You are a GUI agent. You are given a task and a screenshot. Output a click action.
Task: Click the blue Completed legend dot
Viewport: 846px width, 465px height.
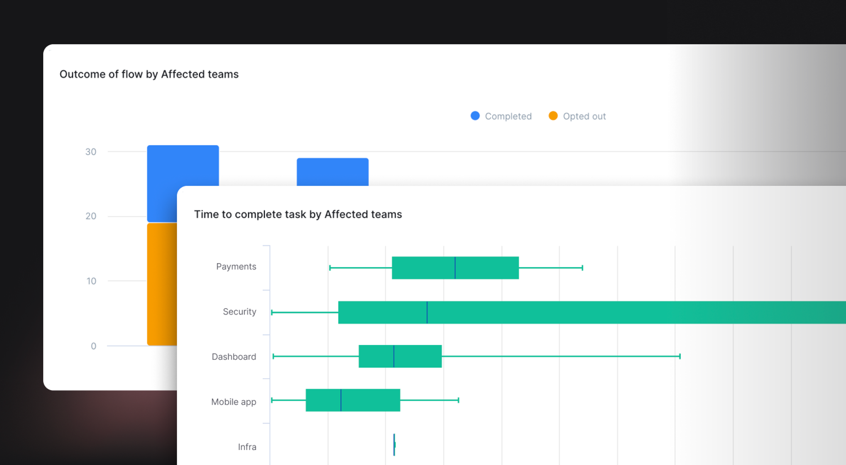(x=475, y=116)
